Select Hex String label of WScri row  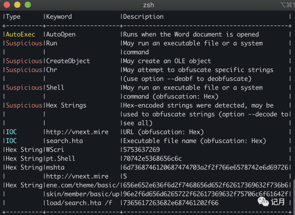[x=24, y=150]
